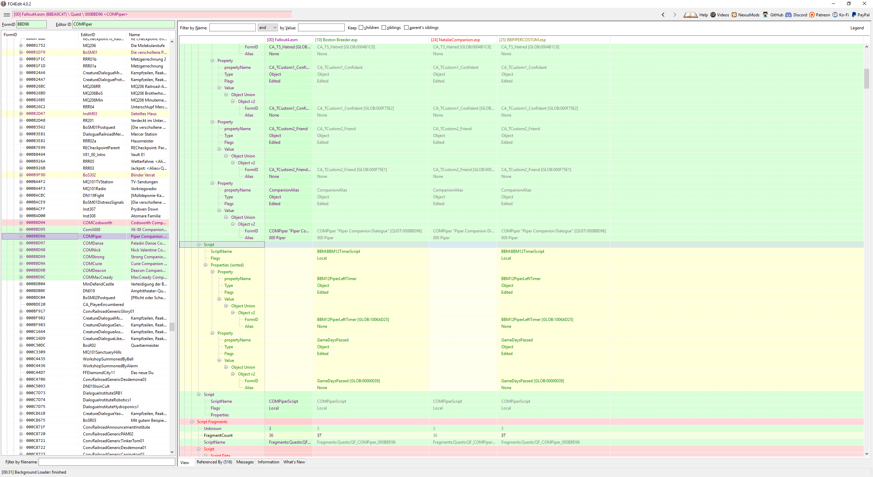Select the COMCurie row in tree
The height and width of the screenshot is (477, 873).
pos(85,263)
